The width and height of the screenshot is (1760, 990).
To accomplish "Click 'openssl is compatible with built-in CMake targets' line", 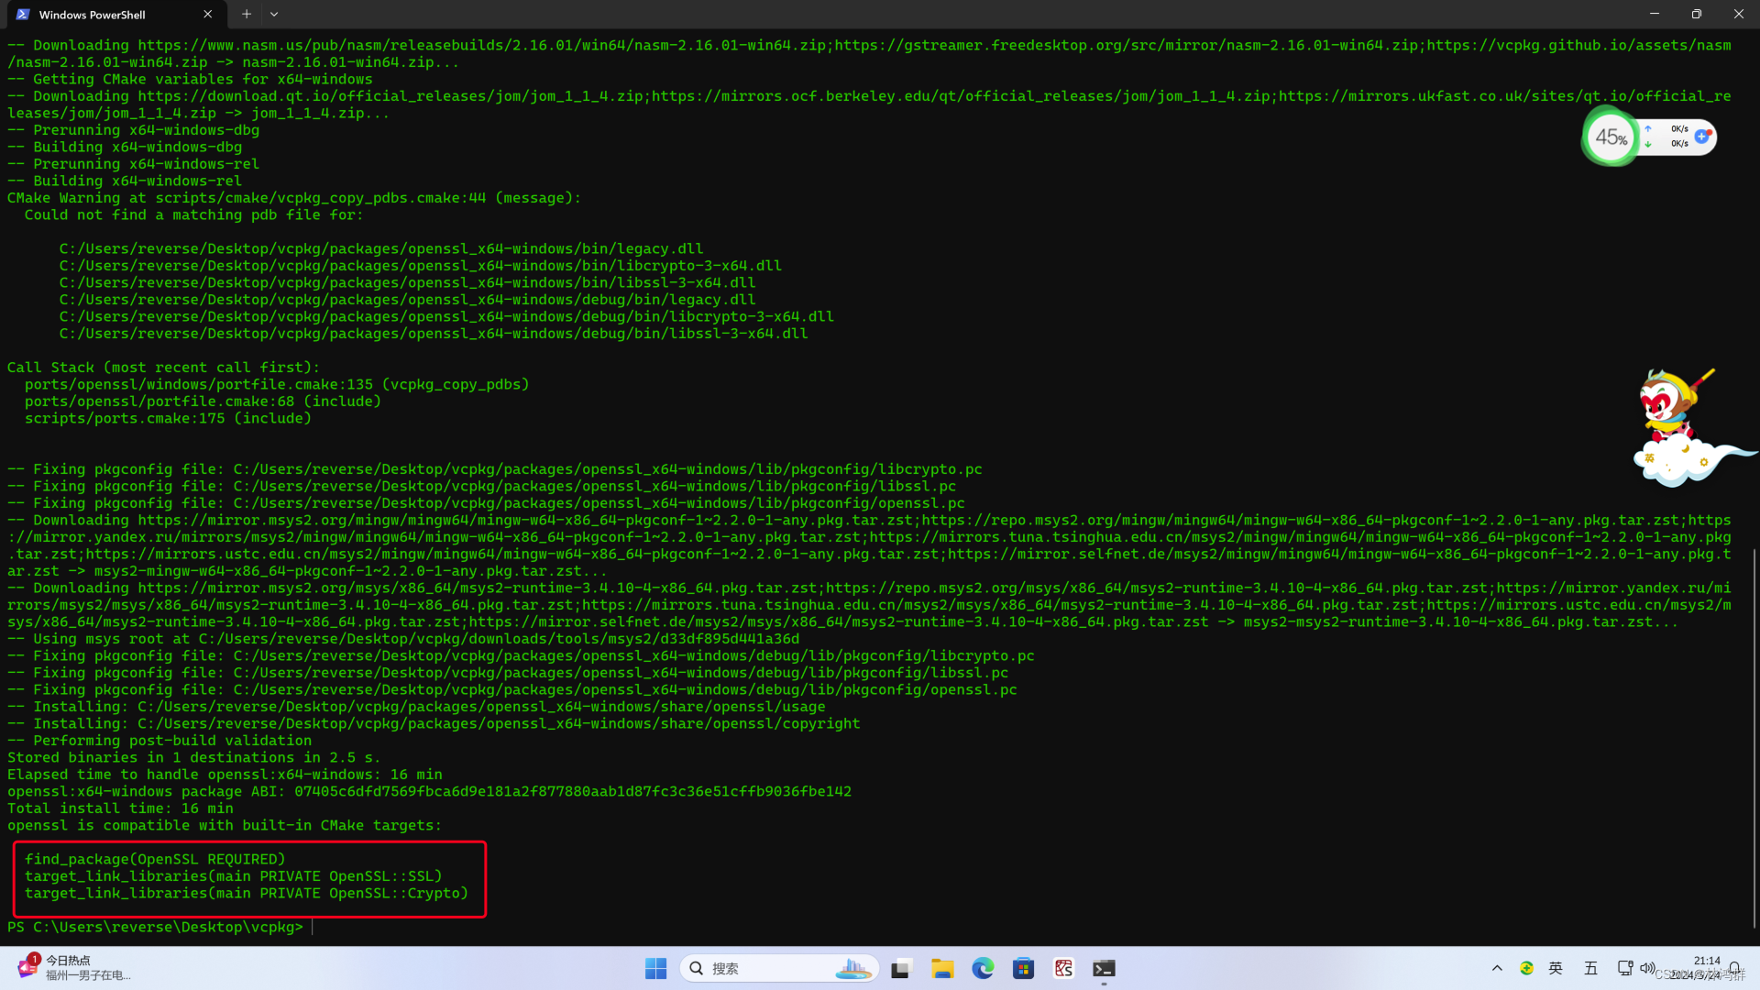I will 225,825.
